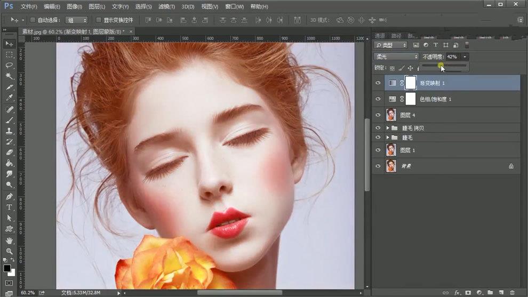This screenshot has width=528, height=297.
Task: Tick the 显示变换控件 checkbox
Action: [x=98, y=20]
